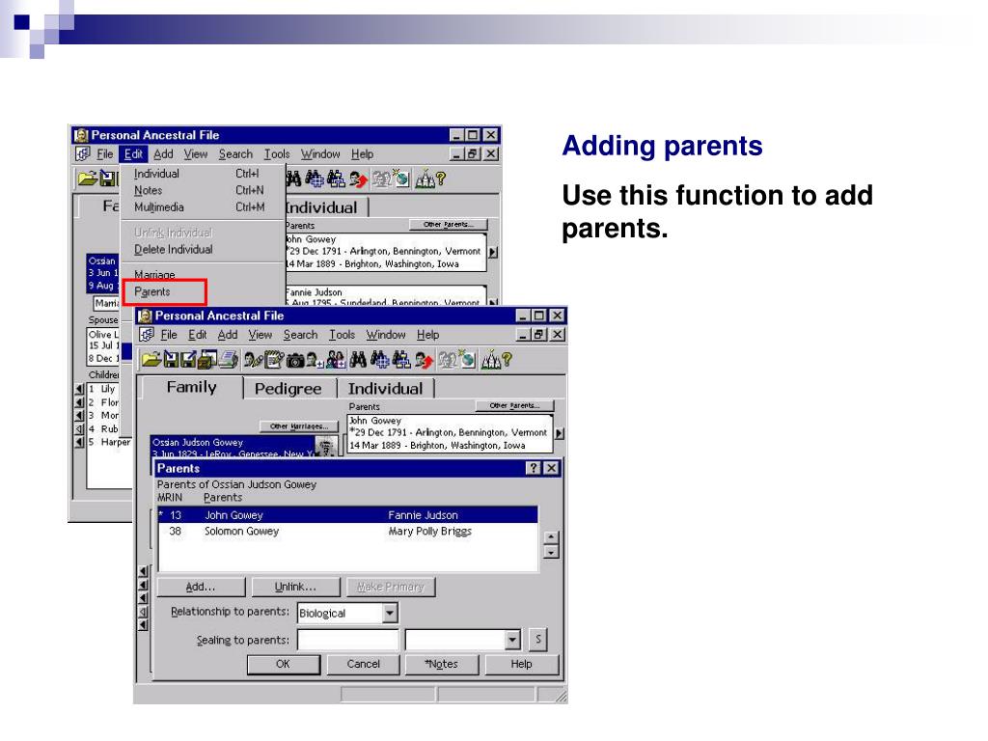The width and height of the screenshot is (988, 741).
Task: Click the Add Family people-plus icon
Action: [x=336, y=360]
